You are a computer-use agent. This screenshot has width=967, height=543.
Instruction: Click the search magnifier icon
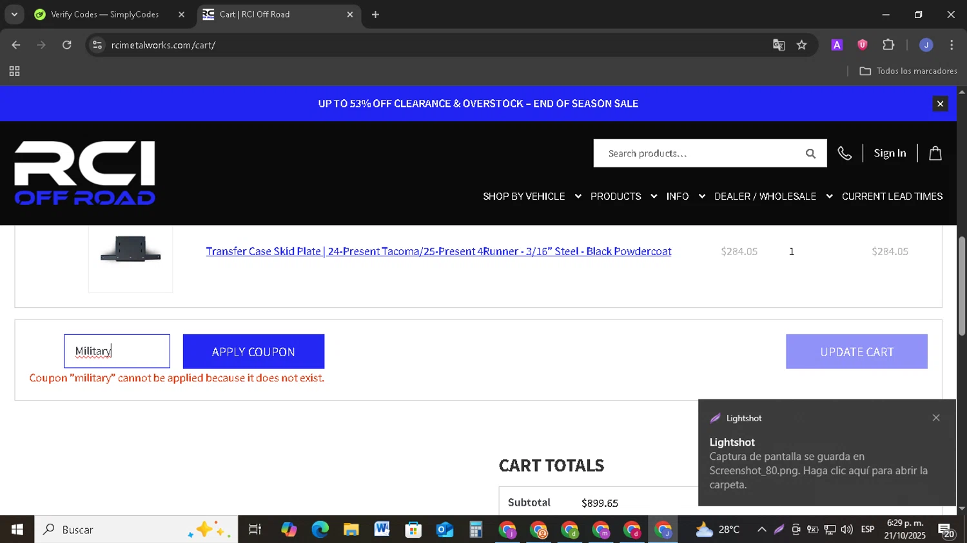click(810, 153)
